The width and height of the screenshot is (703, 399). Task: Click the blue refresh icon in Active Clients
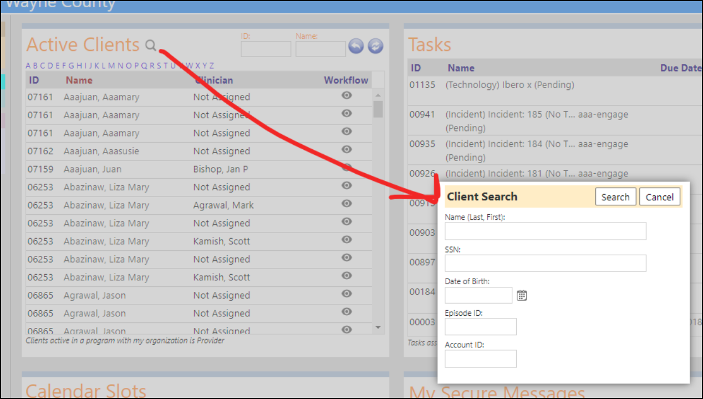click(x=375, y=46)
